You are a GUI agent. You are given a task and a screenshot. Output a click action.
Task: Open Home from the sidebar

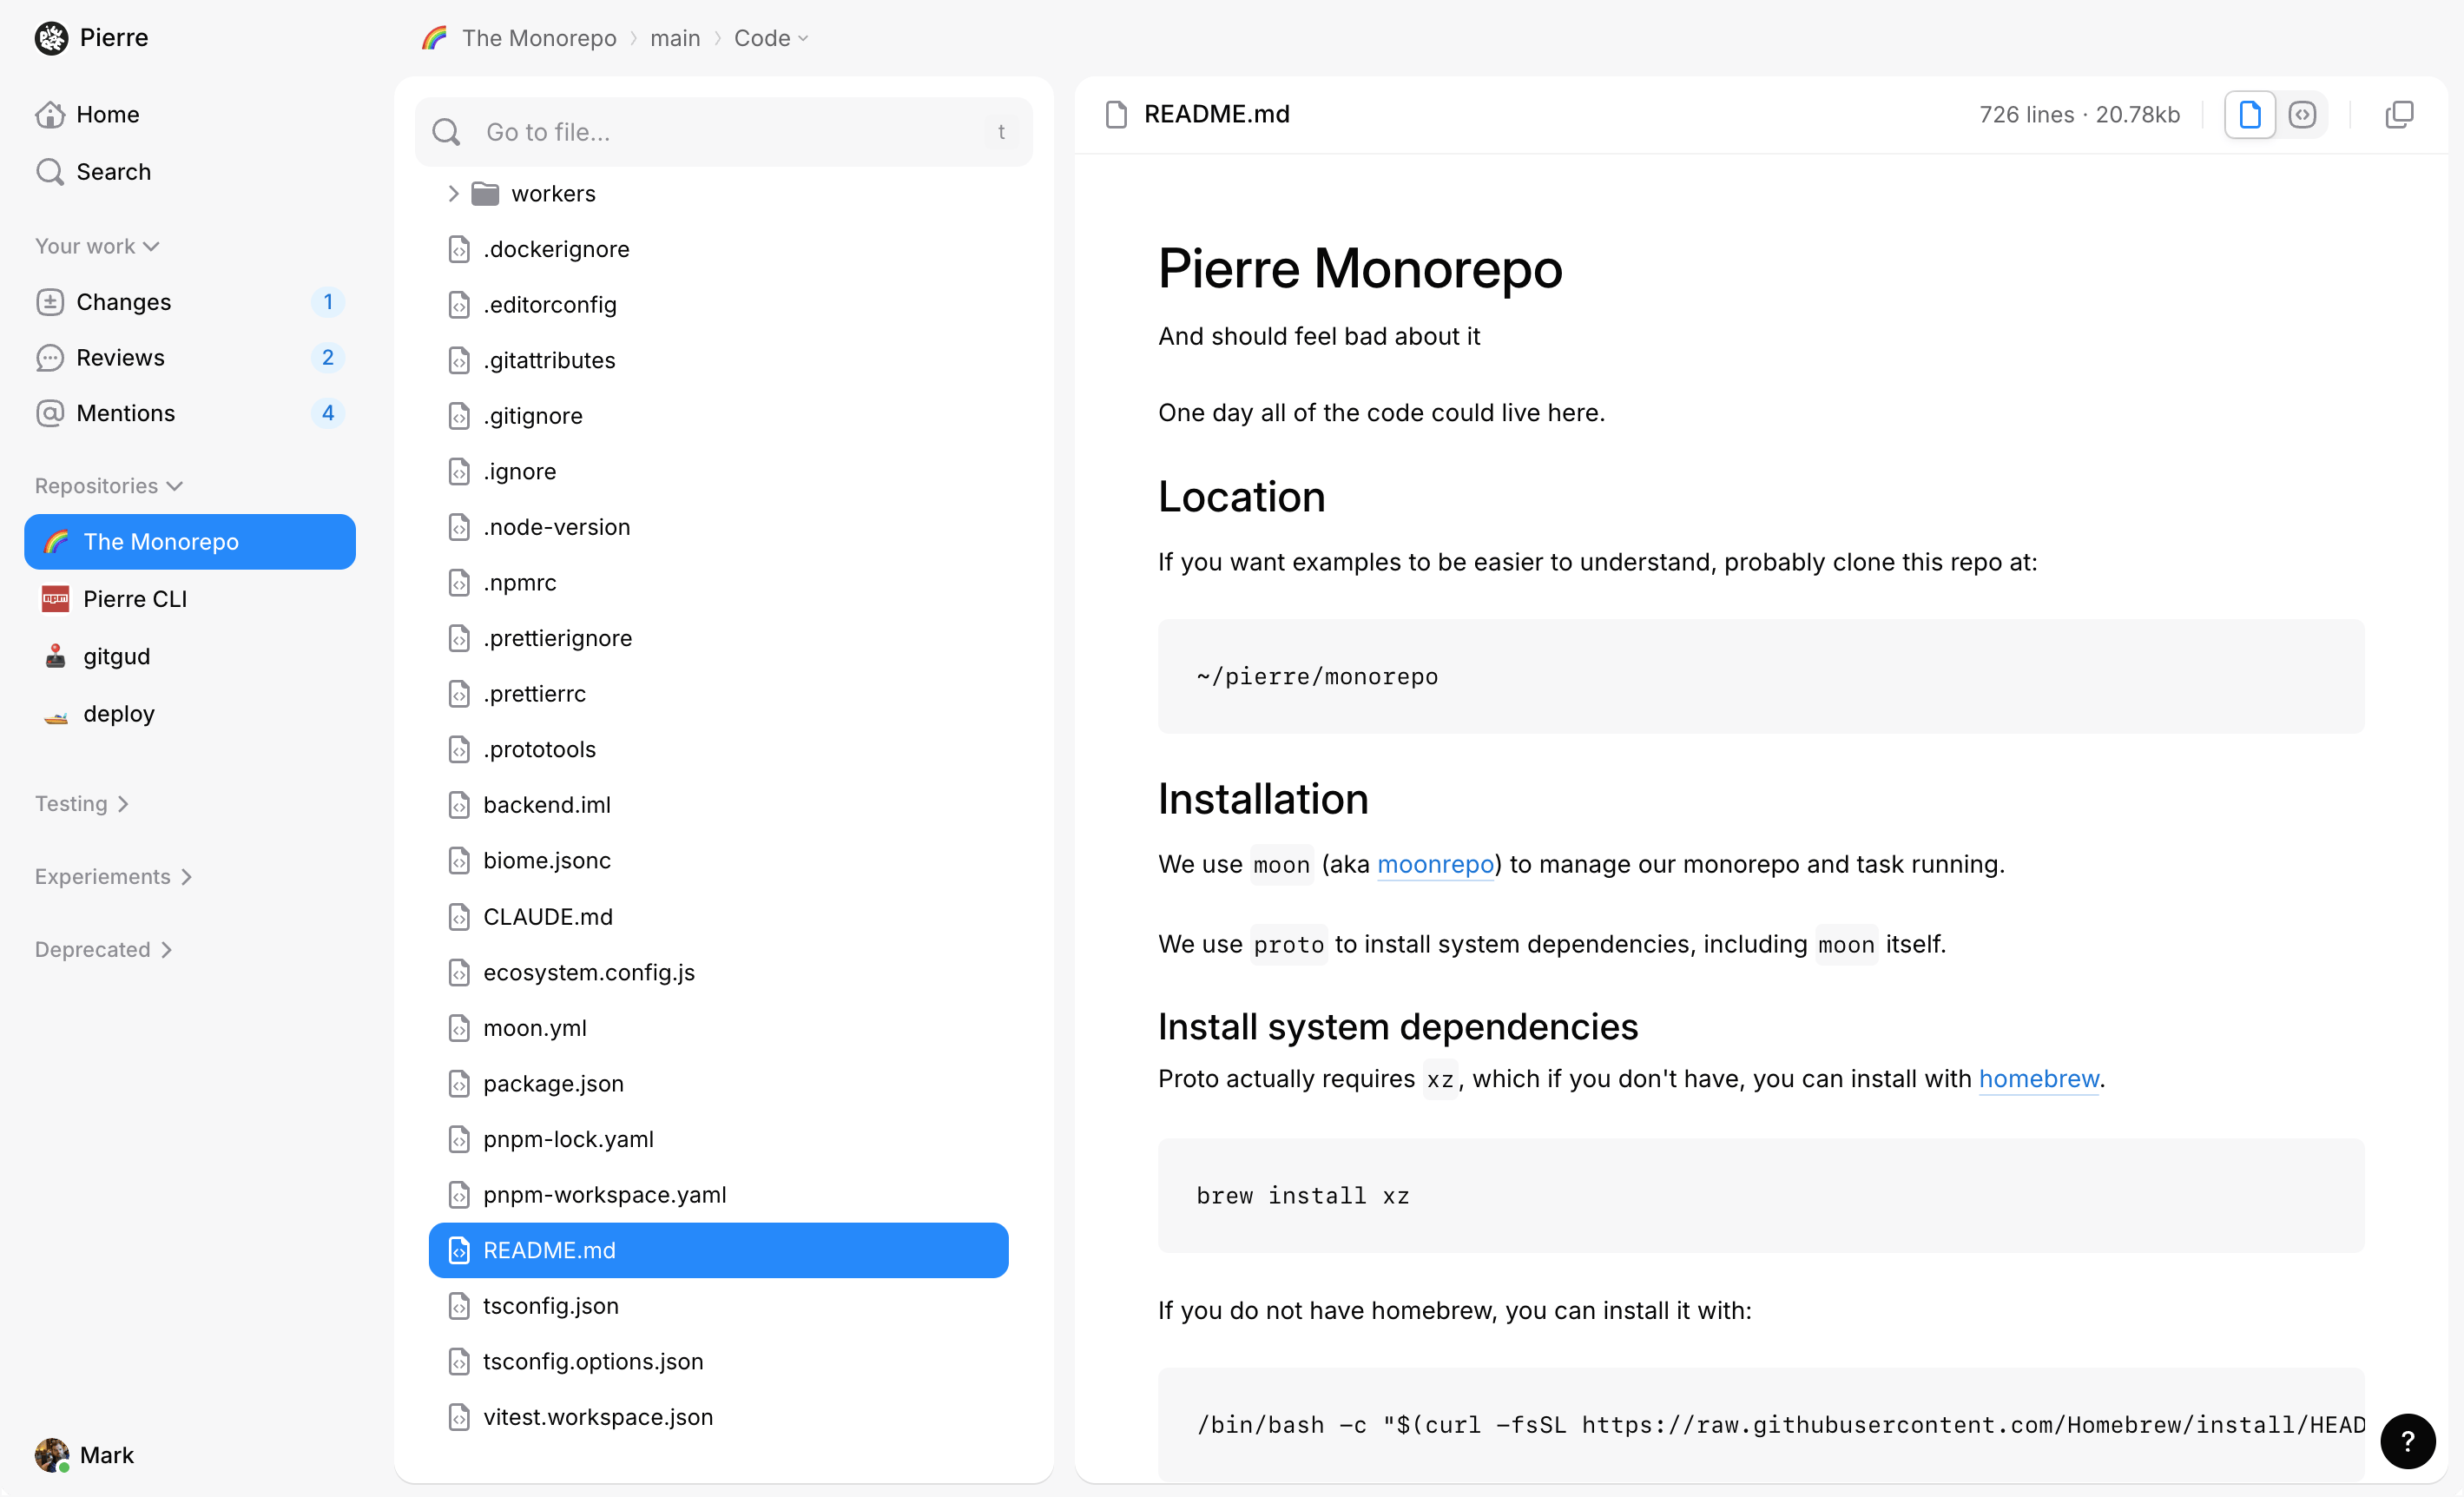pos(107,114)
